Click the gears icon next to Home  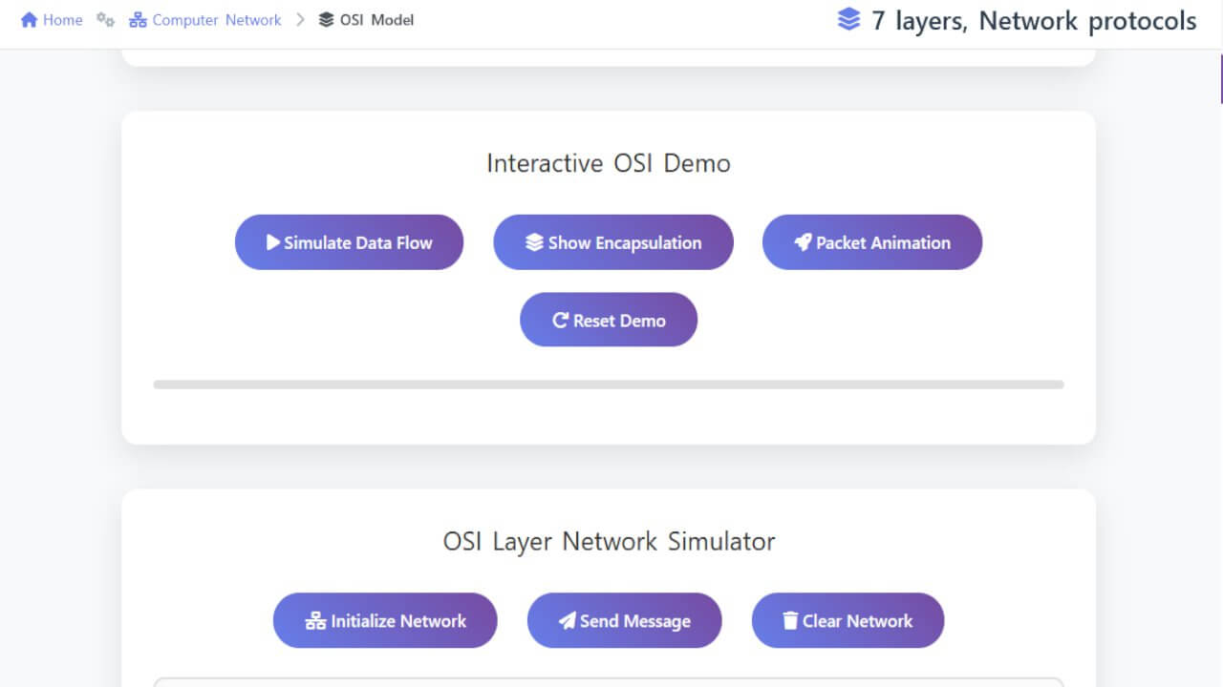(103, 19)
